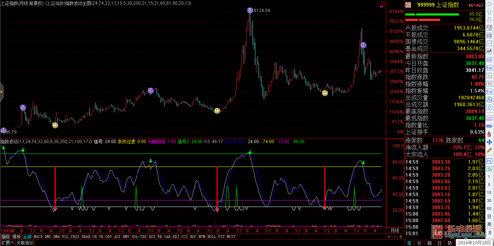Select the KDJ indicator tab
The image size is (494, 246).
176,237
